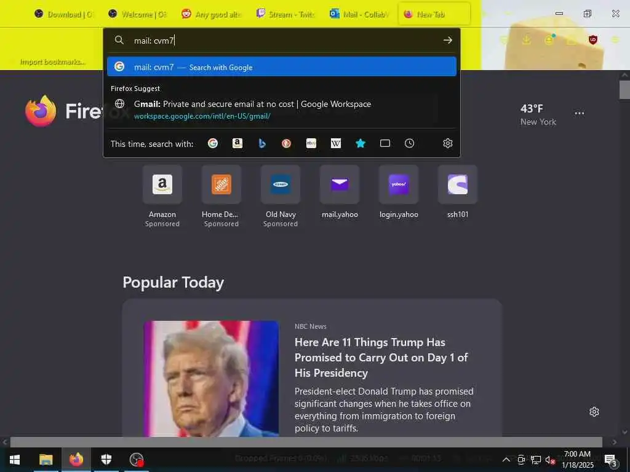Open the Trump article thumbnail image
Screen dimensions: 630x472
[x=211, y=379]
